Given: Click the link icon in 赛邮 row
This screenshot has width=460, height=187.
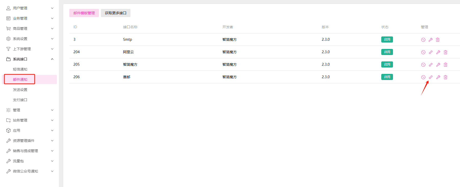Looking at the screenshot, I should (x=431, y=77).
